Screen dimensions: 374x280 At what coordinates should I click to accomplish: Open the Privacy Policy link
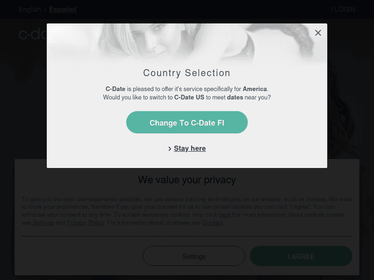point(86,223)
